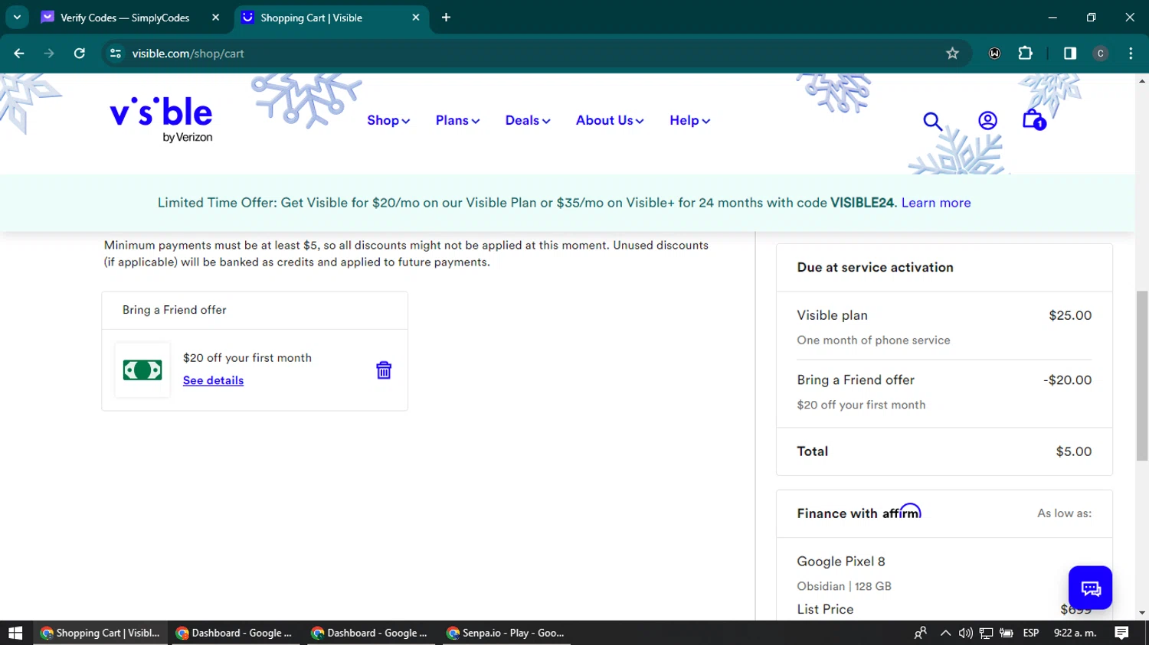Open first Dashboard Google taskbar window
The height and width of the screenshot is (645, 1149).
point(234,633)
